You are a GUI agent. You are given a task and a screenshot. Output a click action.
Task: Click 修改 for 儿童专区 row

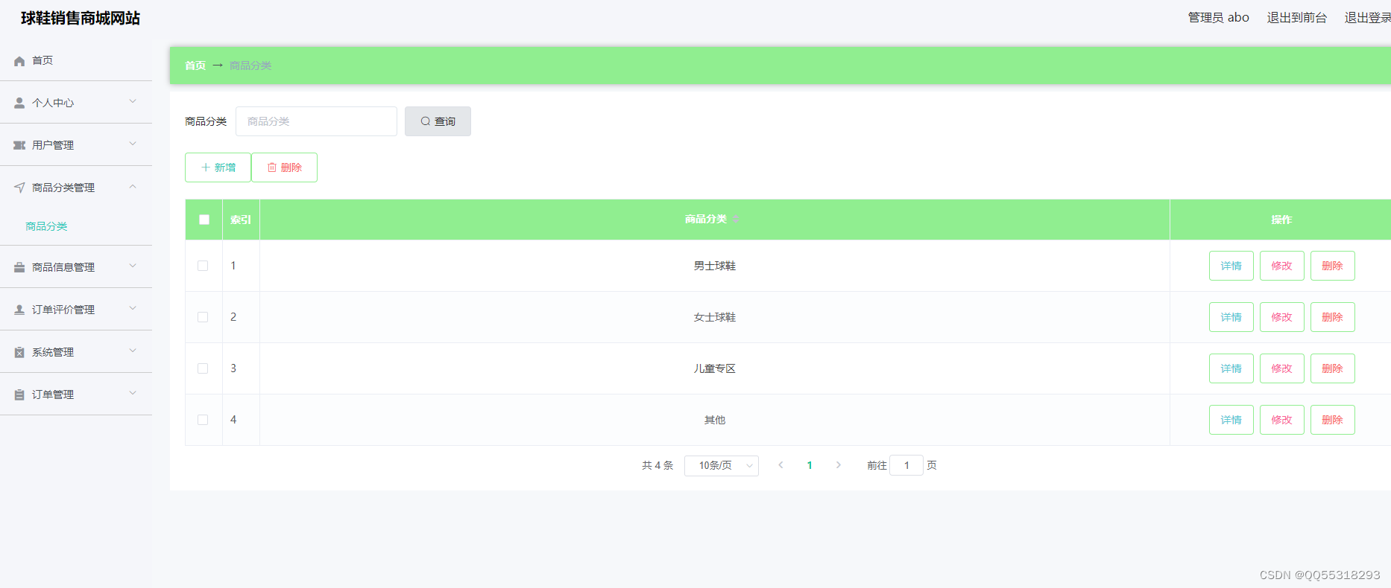(x=1282, y=368)
